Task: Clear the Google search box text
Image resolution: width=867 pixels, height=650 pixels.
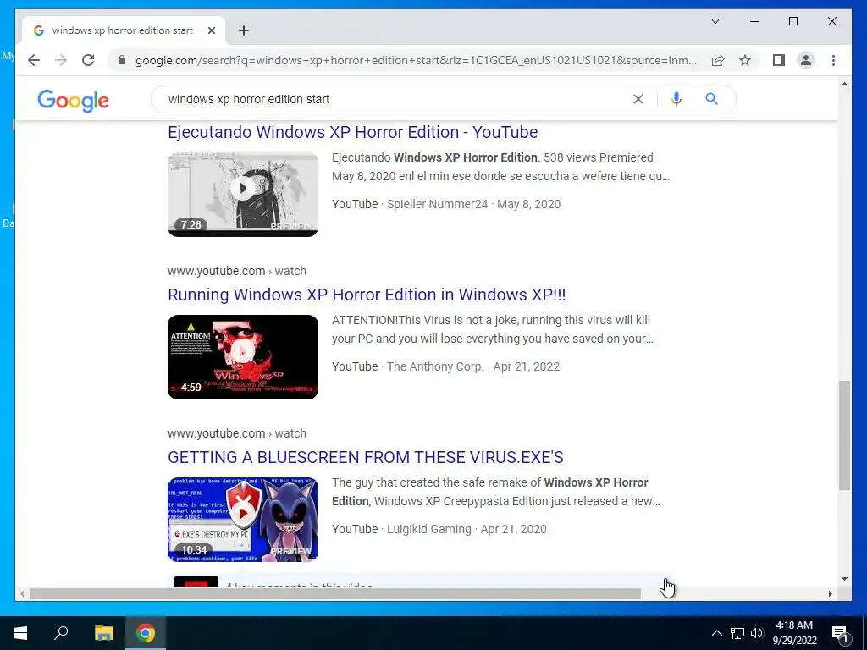Action: pyautogui.click(x=638, y=99)
